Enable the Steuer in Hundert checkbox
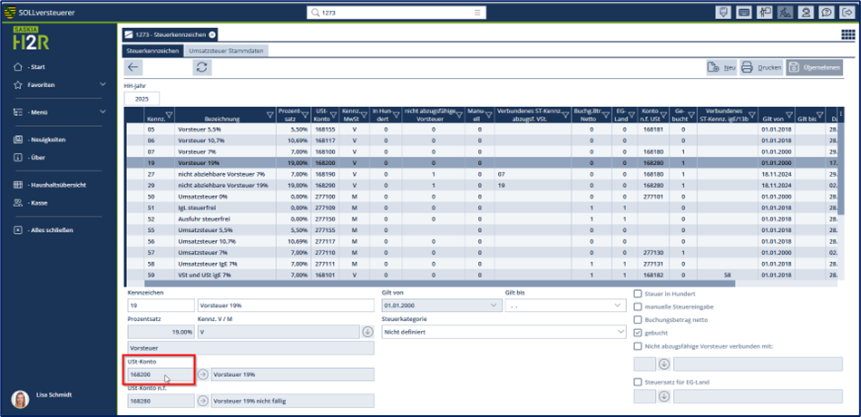Screen dimensions: 861x417 [x=638, y=294]
